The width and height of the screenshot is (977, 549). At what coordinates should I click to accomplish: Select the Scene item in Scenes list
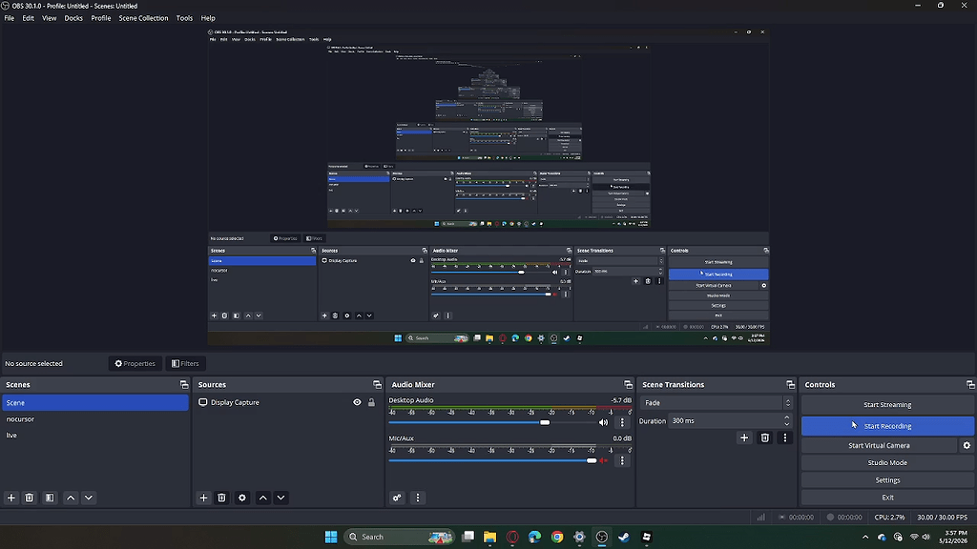[94, 403]
